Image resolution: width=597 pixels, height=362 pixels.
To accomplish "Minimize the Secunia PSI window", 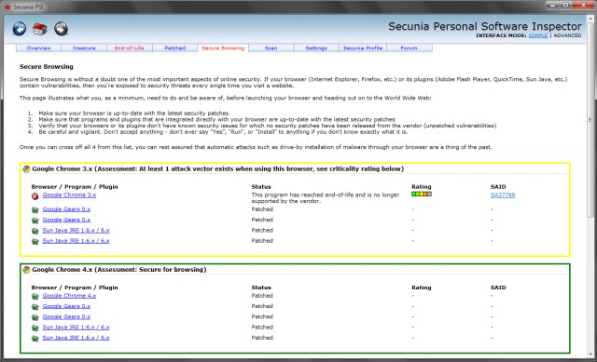I will click(553, 5).
